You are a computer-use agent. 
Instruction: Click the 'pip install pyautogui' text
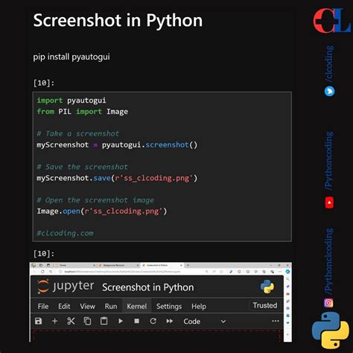71,57
